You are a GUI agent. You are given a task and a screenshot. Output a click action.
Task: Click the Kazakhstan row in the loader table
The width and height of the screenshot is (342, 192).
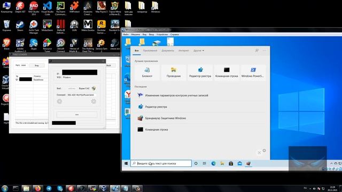point(32,79)
